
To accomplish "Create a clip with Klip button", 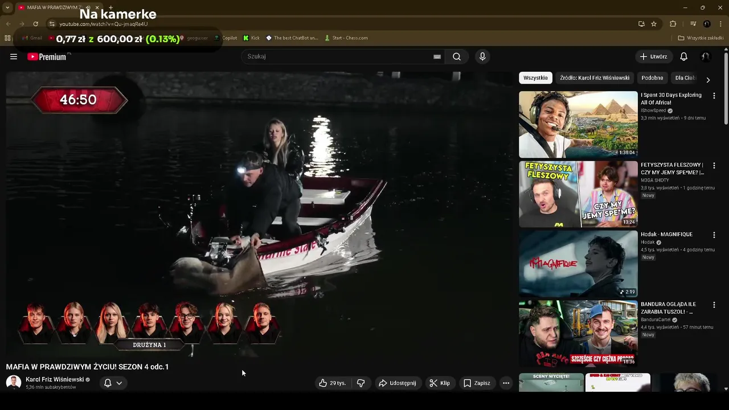I will tap(440, 383).
